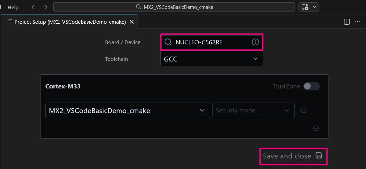Click the search magnifier in Board / Device field
This screenshot has width=366, height=169.
(x=168, y=42)
